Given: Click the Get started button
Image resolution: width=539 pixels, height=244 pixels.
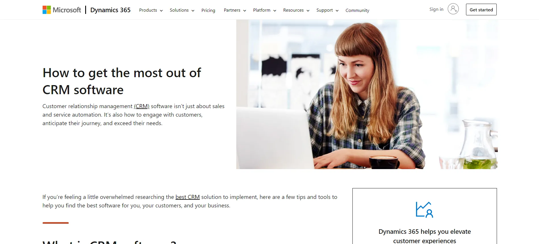Looking at the screenshot, I should (481, 10).
